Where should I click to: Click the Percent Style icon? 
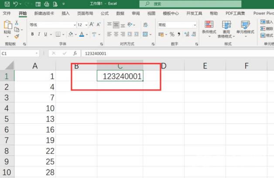(172, 34)
